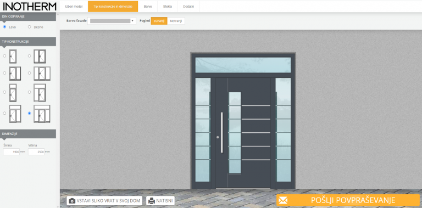This screenshot has height=208, width=422.
Task: Switch to the Barve tab
Action: pos(148,6)
